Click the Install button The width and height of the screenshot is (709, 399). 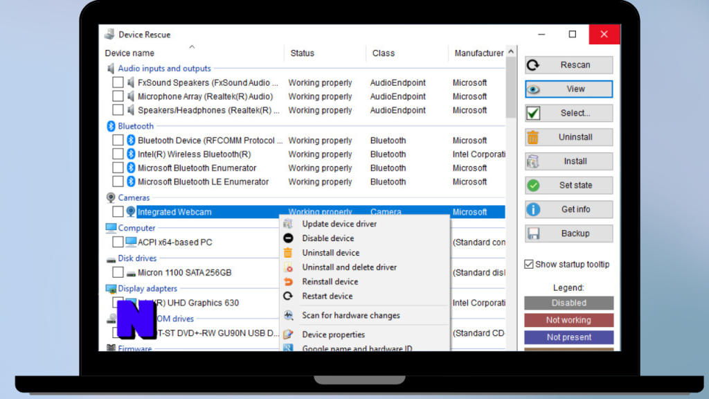(569, 161)
